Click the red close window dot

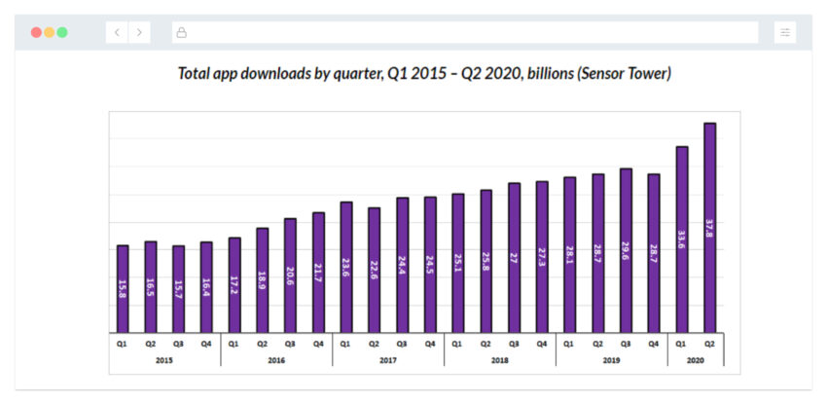(36, 32)
